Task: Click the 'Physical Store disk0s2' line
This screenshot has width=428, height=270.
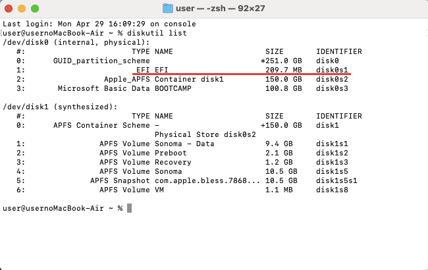Action: tap(205, 134)
